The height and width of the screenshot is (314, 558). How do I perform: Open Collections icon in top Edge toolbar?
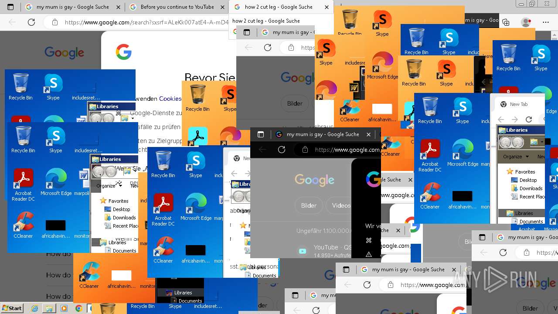[506, 22]
